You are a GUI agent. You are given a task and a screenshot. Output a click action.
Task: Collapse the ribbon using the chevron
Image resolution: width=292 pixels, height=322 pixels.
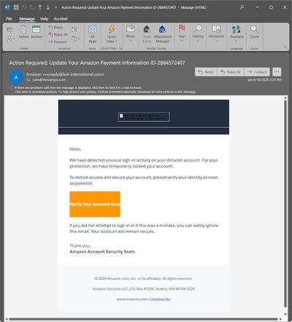285,47
